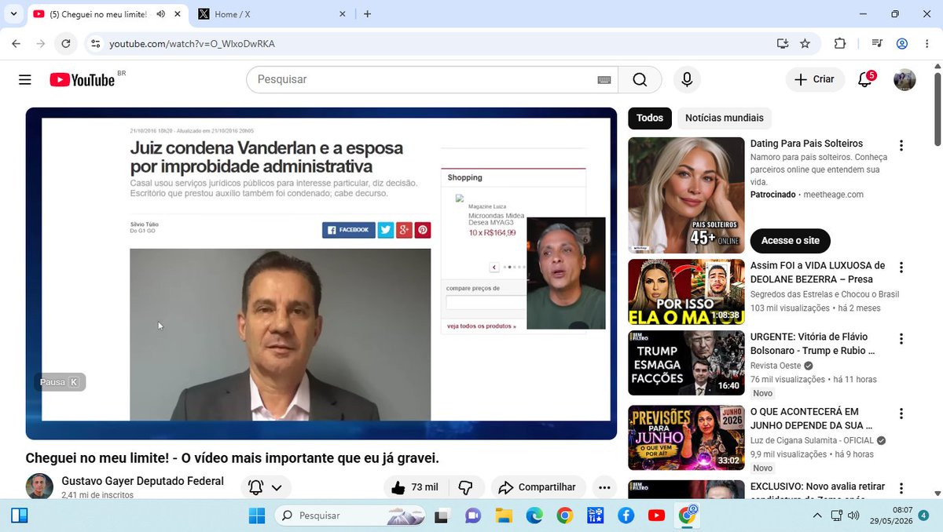Expand the notification bell subscription dropdown

tap(266, 487)
